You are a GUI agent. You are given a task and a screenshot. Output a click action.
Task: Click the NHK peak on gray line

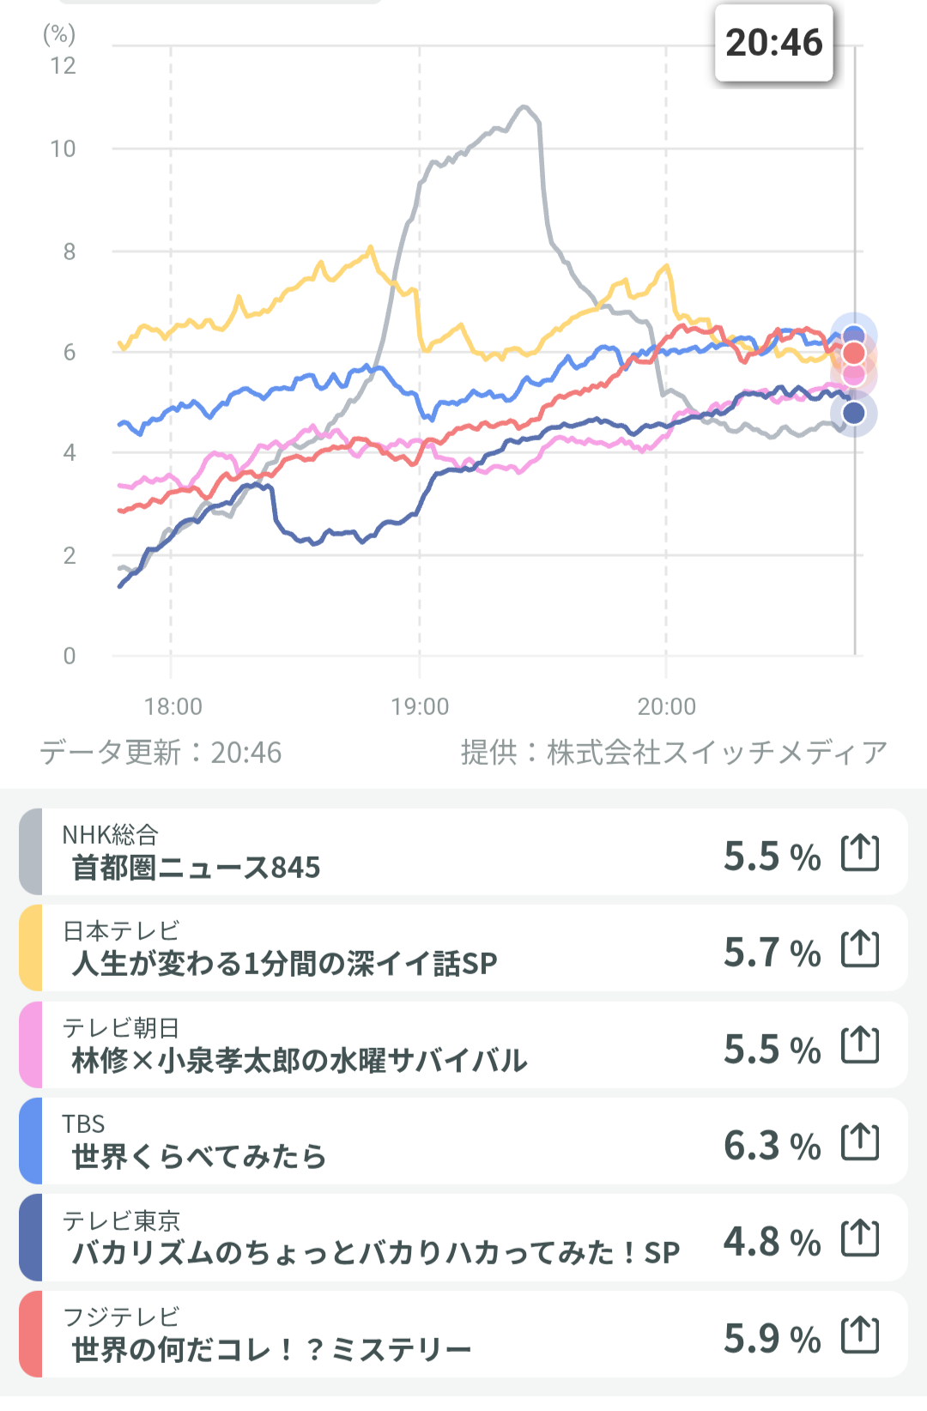pos(524,107)
